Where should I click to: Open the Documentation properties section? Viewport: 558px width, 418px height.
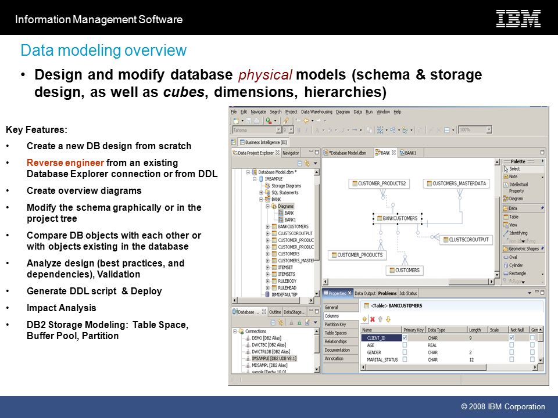click(x=341, y=350)
